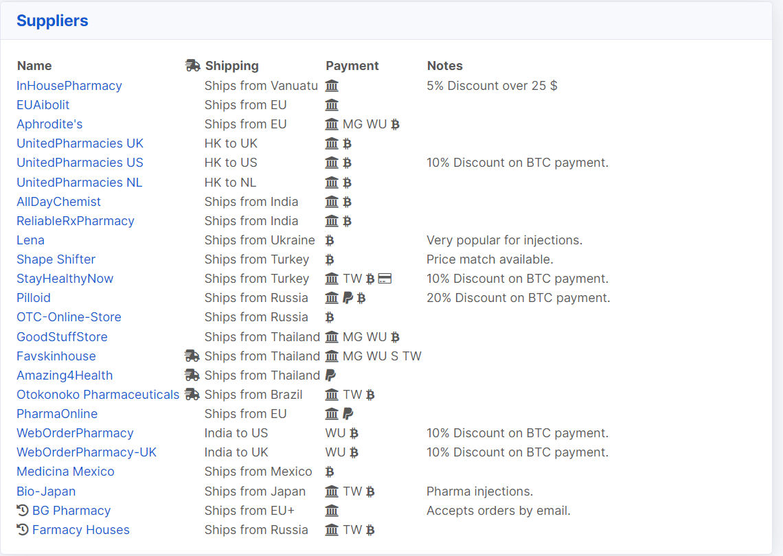Open Otokonoko Pharmaceuticals link
The width and height of the screenshot is (783, 556).
[98, 395]
